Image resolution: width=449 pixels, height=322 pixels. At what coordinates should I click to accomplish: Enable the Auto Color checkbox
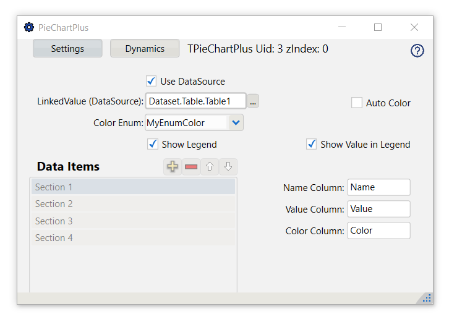coord(357,103)
